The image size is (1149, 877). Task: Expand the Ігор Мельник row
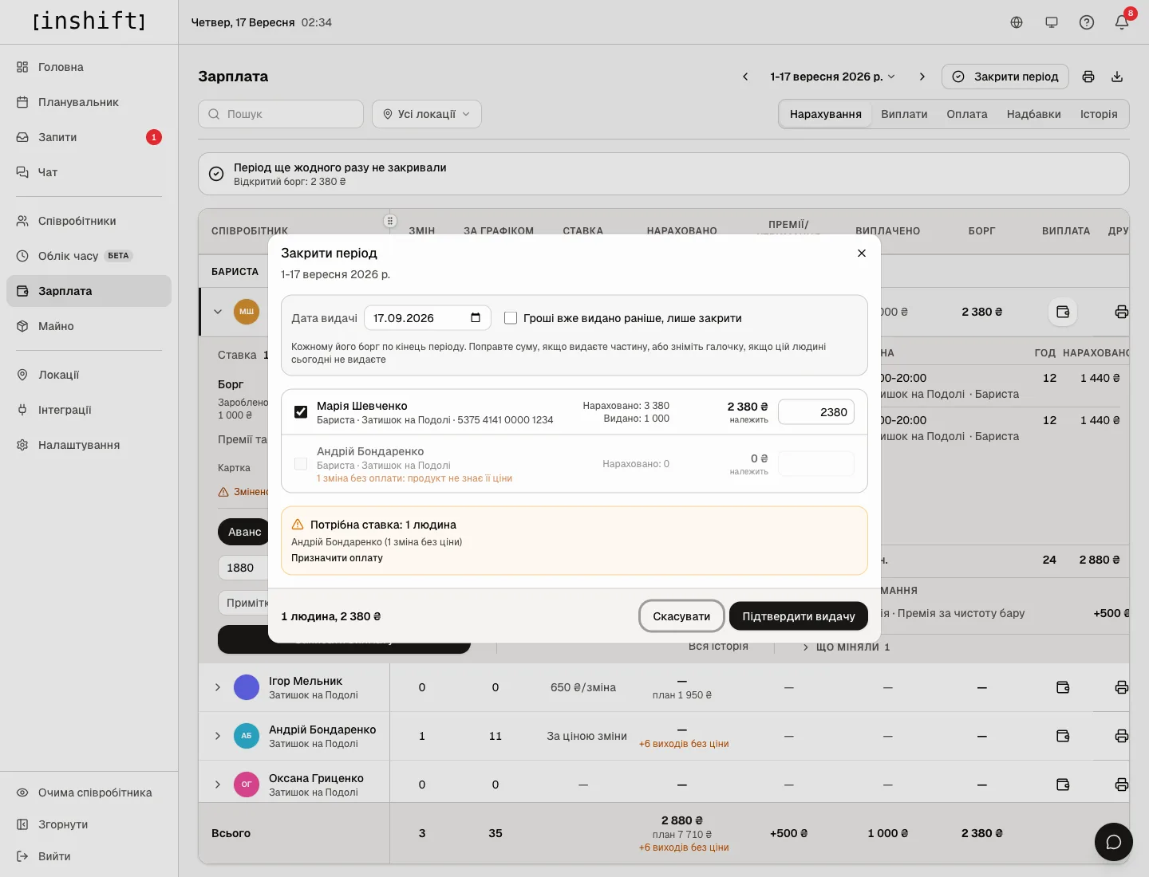click(x=218, y=687)
